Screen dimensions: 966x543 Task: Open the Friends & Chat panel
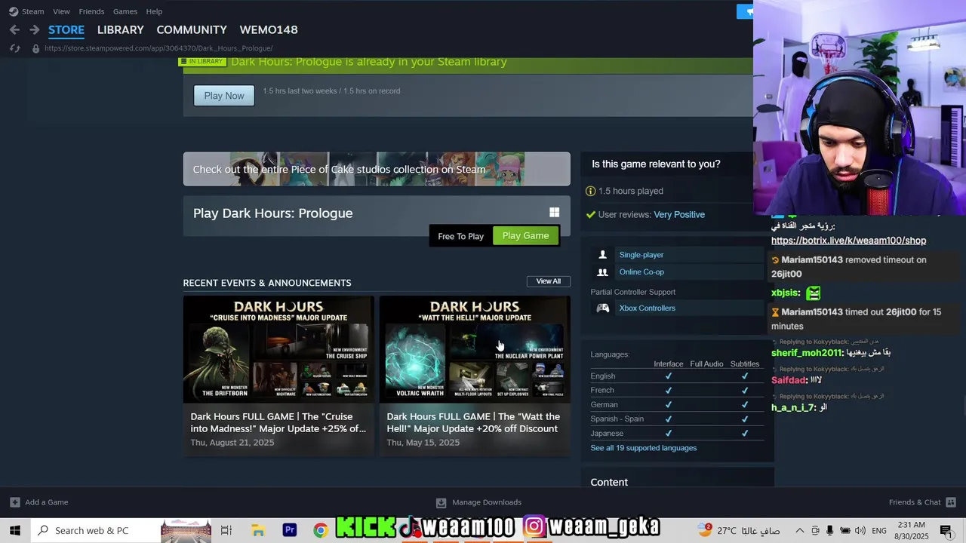click(922, 502)
